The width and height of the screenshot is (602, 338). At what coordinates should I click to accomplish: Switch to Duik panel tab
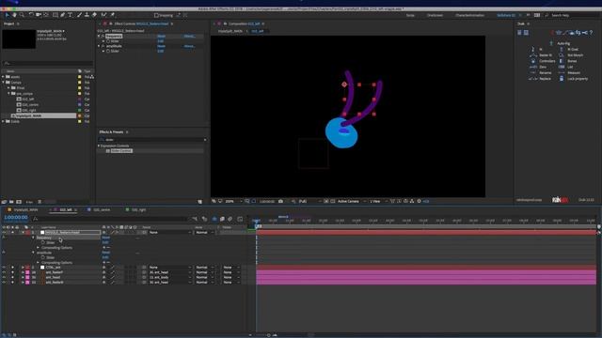521,23
